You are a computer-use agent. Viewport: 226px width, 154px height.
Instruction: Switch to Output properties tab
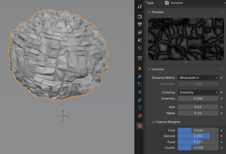click(x=139, y=24)
